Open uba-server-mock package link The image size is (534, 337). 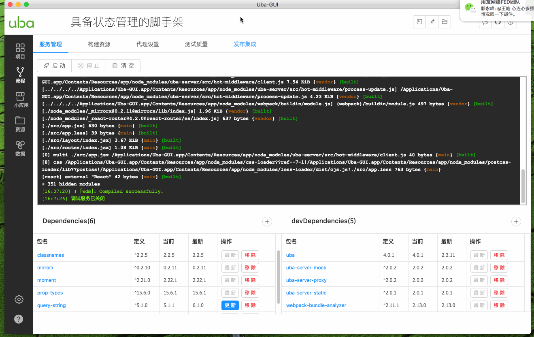(306, 268)
